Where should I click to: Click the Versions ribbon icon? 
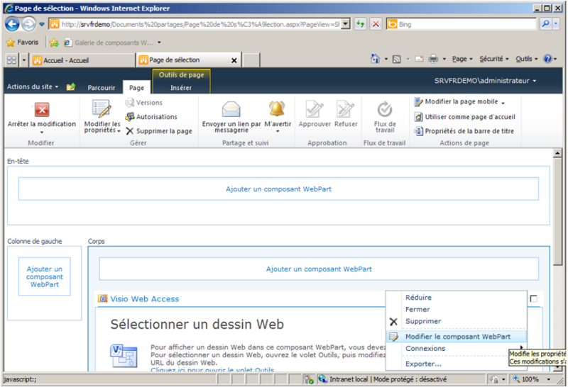[x=129, y=103]
